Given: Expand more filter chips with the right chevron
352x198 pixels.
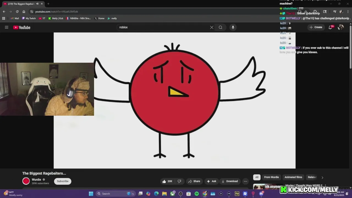Looking at the screenshot, I should pos(322,177).
